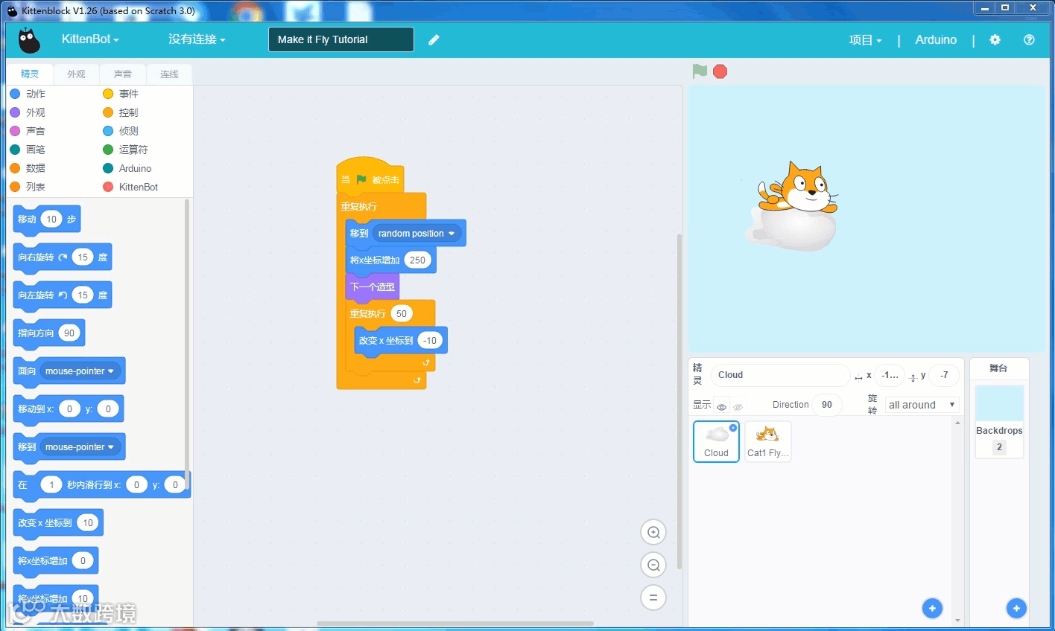Open the help question mark icon
This screenshot has height=631, width=1055.
coord(1029,40)
